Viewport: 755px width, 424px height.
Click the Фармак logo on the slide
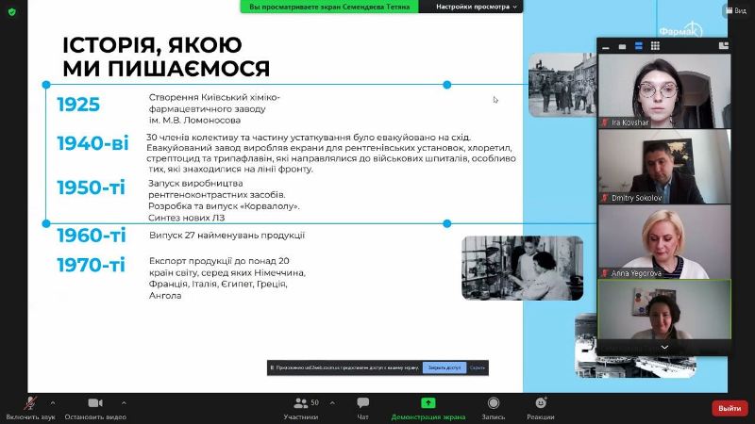pyautogui.click(x=680, y=30)
